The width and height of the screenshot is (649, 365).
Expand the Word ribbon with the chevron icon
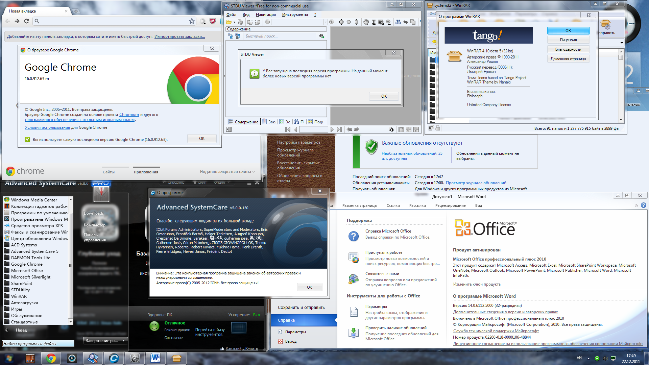coord(636,205)
